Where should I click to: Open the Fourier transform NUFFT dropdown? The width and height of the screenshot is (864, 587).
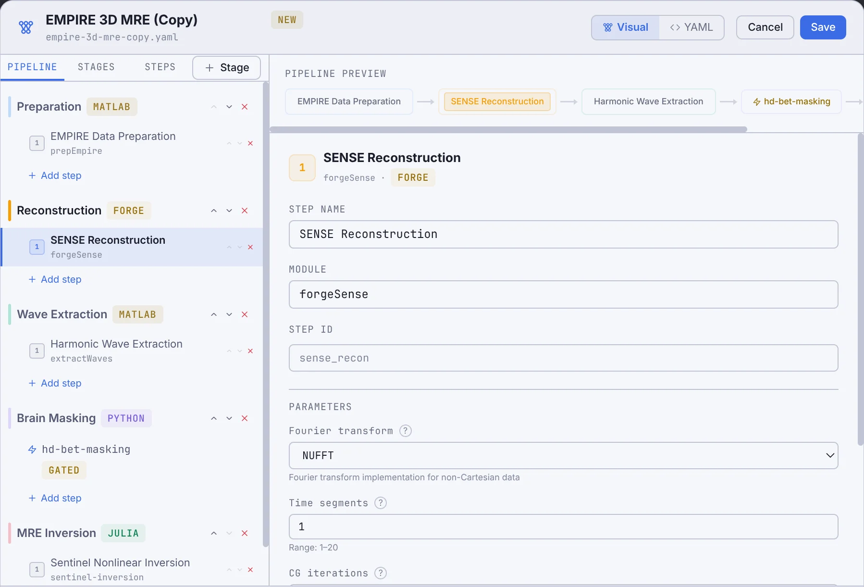pyautogui.click(x=563, y=455)
